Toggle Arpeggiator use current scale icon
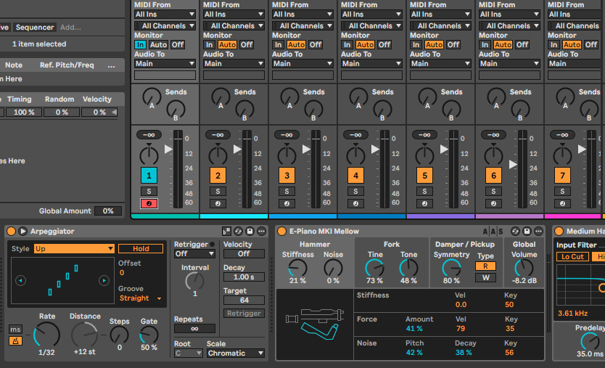 (x=226, y=232)
